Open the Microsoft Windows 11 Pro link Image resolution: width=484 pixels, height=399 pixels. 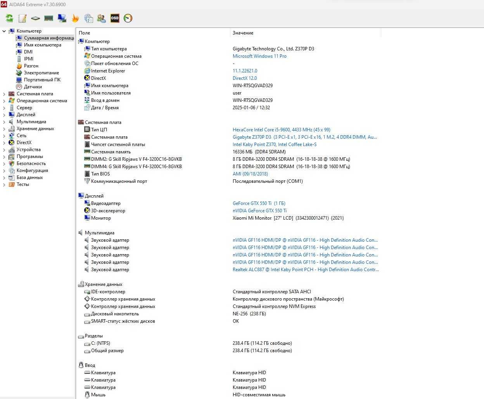click(x=259, y=56)
